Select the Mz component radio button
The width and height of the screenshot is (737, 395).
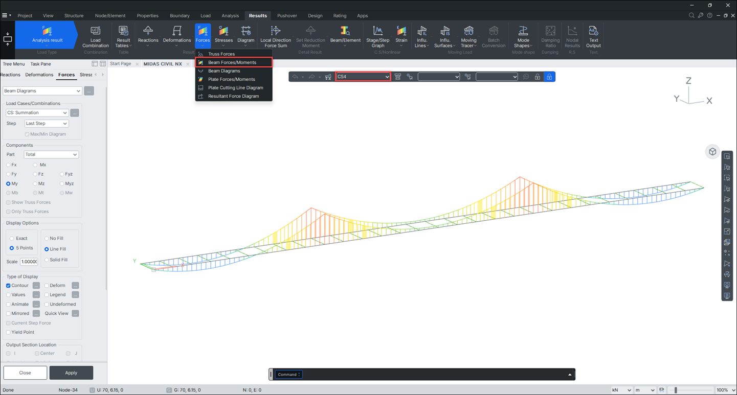coord(35,183)
